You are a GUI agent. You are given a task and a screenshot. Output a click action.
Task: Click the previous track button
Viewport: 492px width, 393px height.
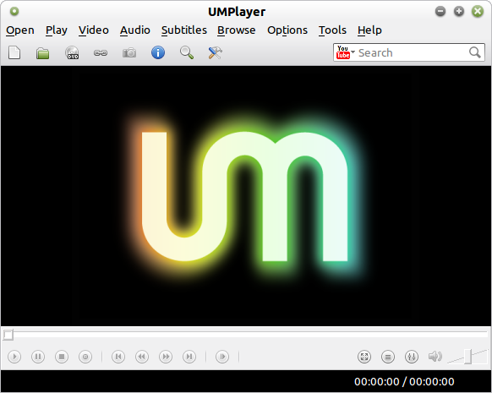coord(118,357)
